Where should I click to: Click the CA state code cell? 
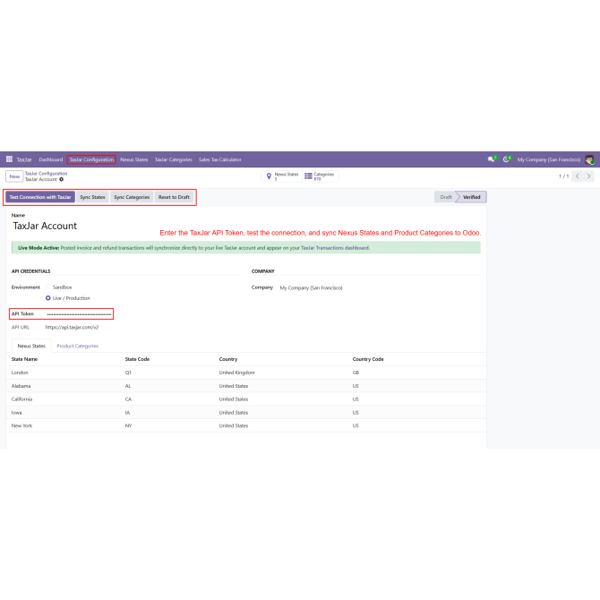(128, 399)
